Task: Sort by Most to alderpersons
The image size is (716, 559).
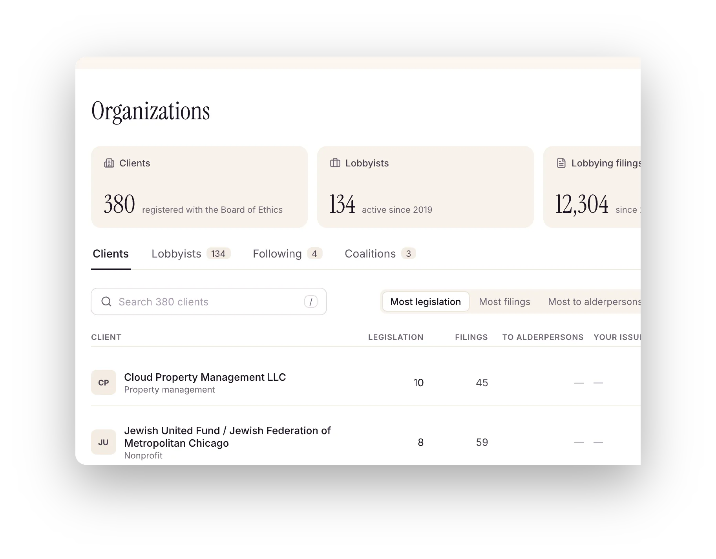Action: 594,301
